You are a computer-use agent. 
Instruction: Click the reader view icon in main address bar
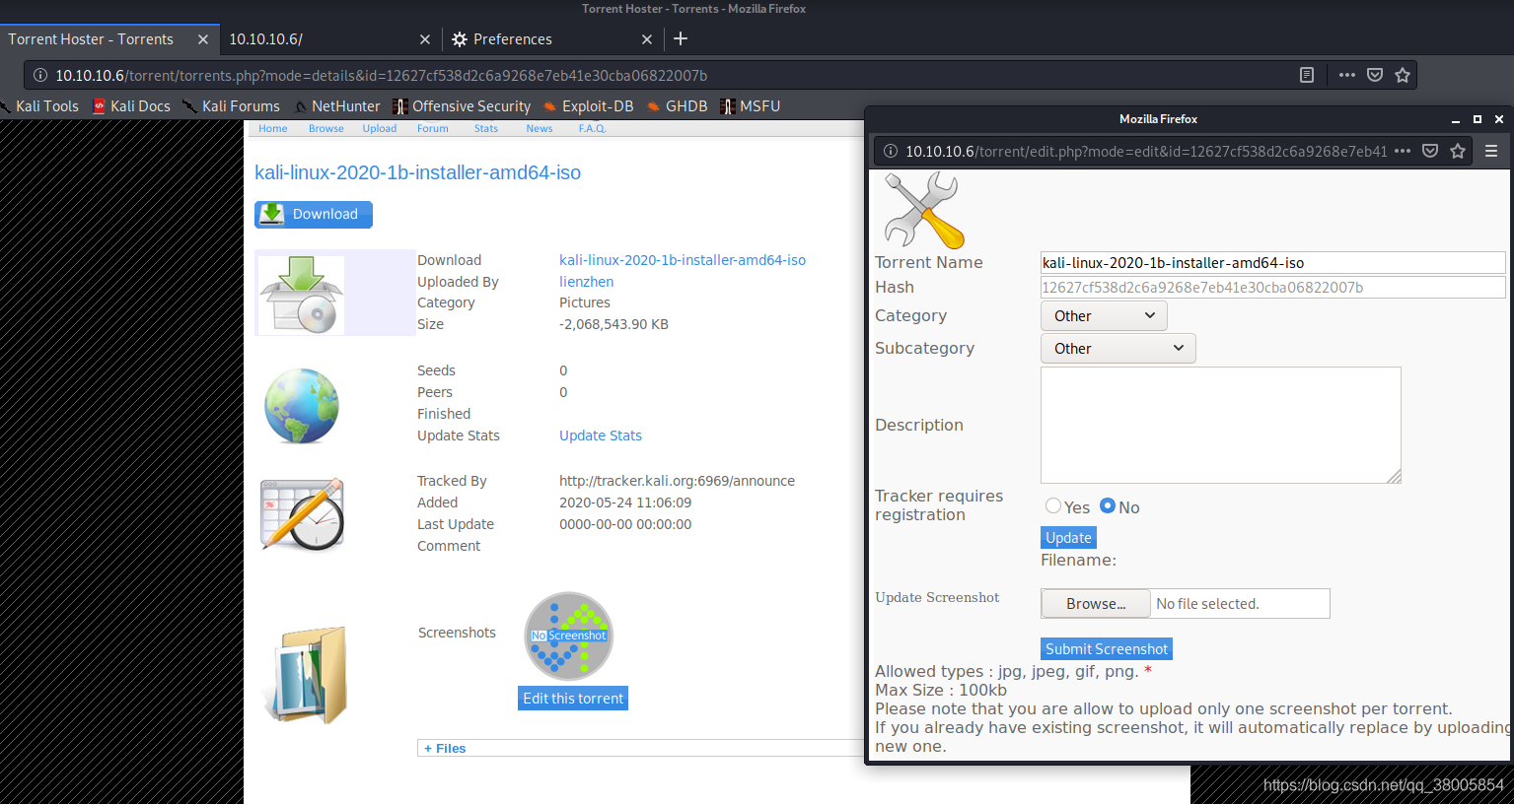click(1307, 75)
